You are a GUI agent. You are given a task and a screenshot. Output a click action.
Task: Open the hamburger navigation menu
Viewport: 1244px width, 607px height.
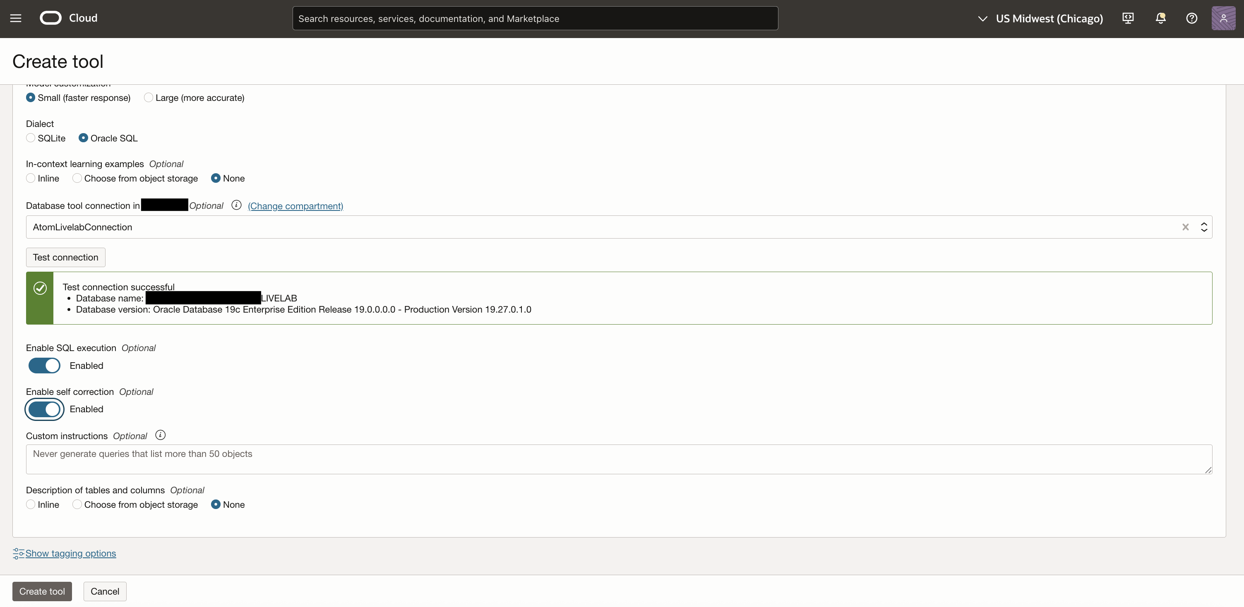[15, 18]
